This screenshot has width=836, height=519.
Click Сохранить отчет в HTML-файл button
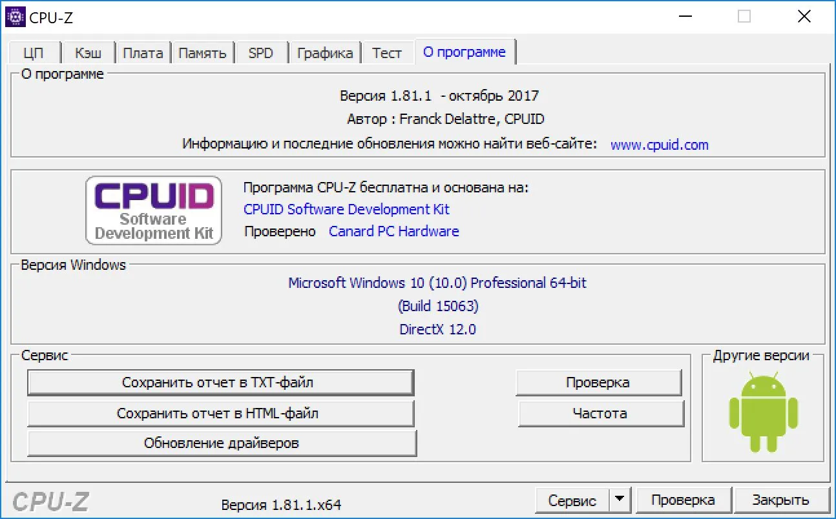[x=220, y=413]
